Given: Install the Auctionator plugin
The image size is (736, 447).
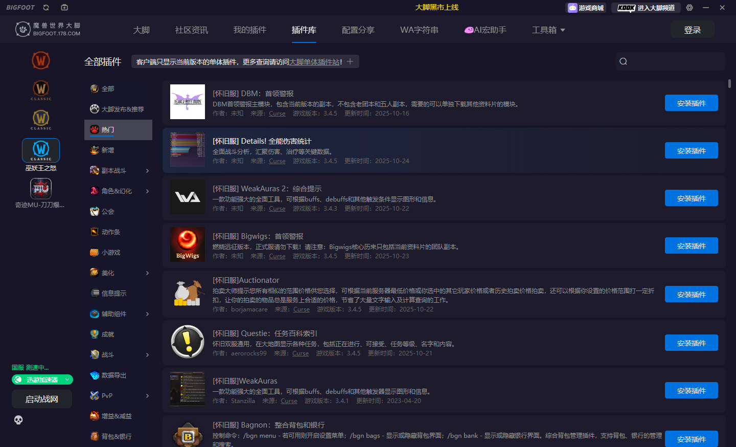Looking at the screenshot, I should (x=692, y=294).
